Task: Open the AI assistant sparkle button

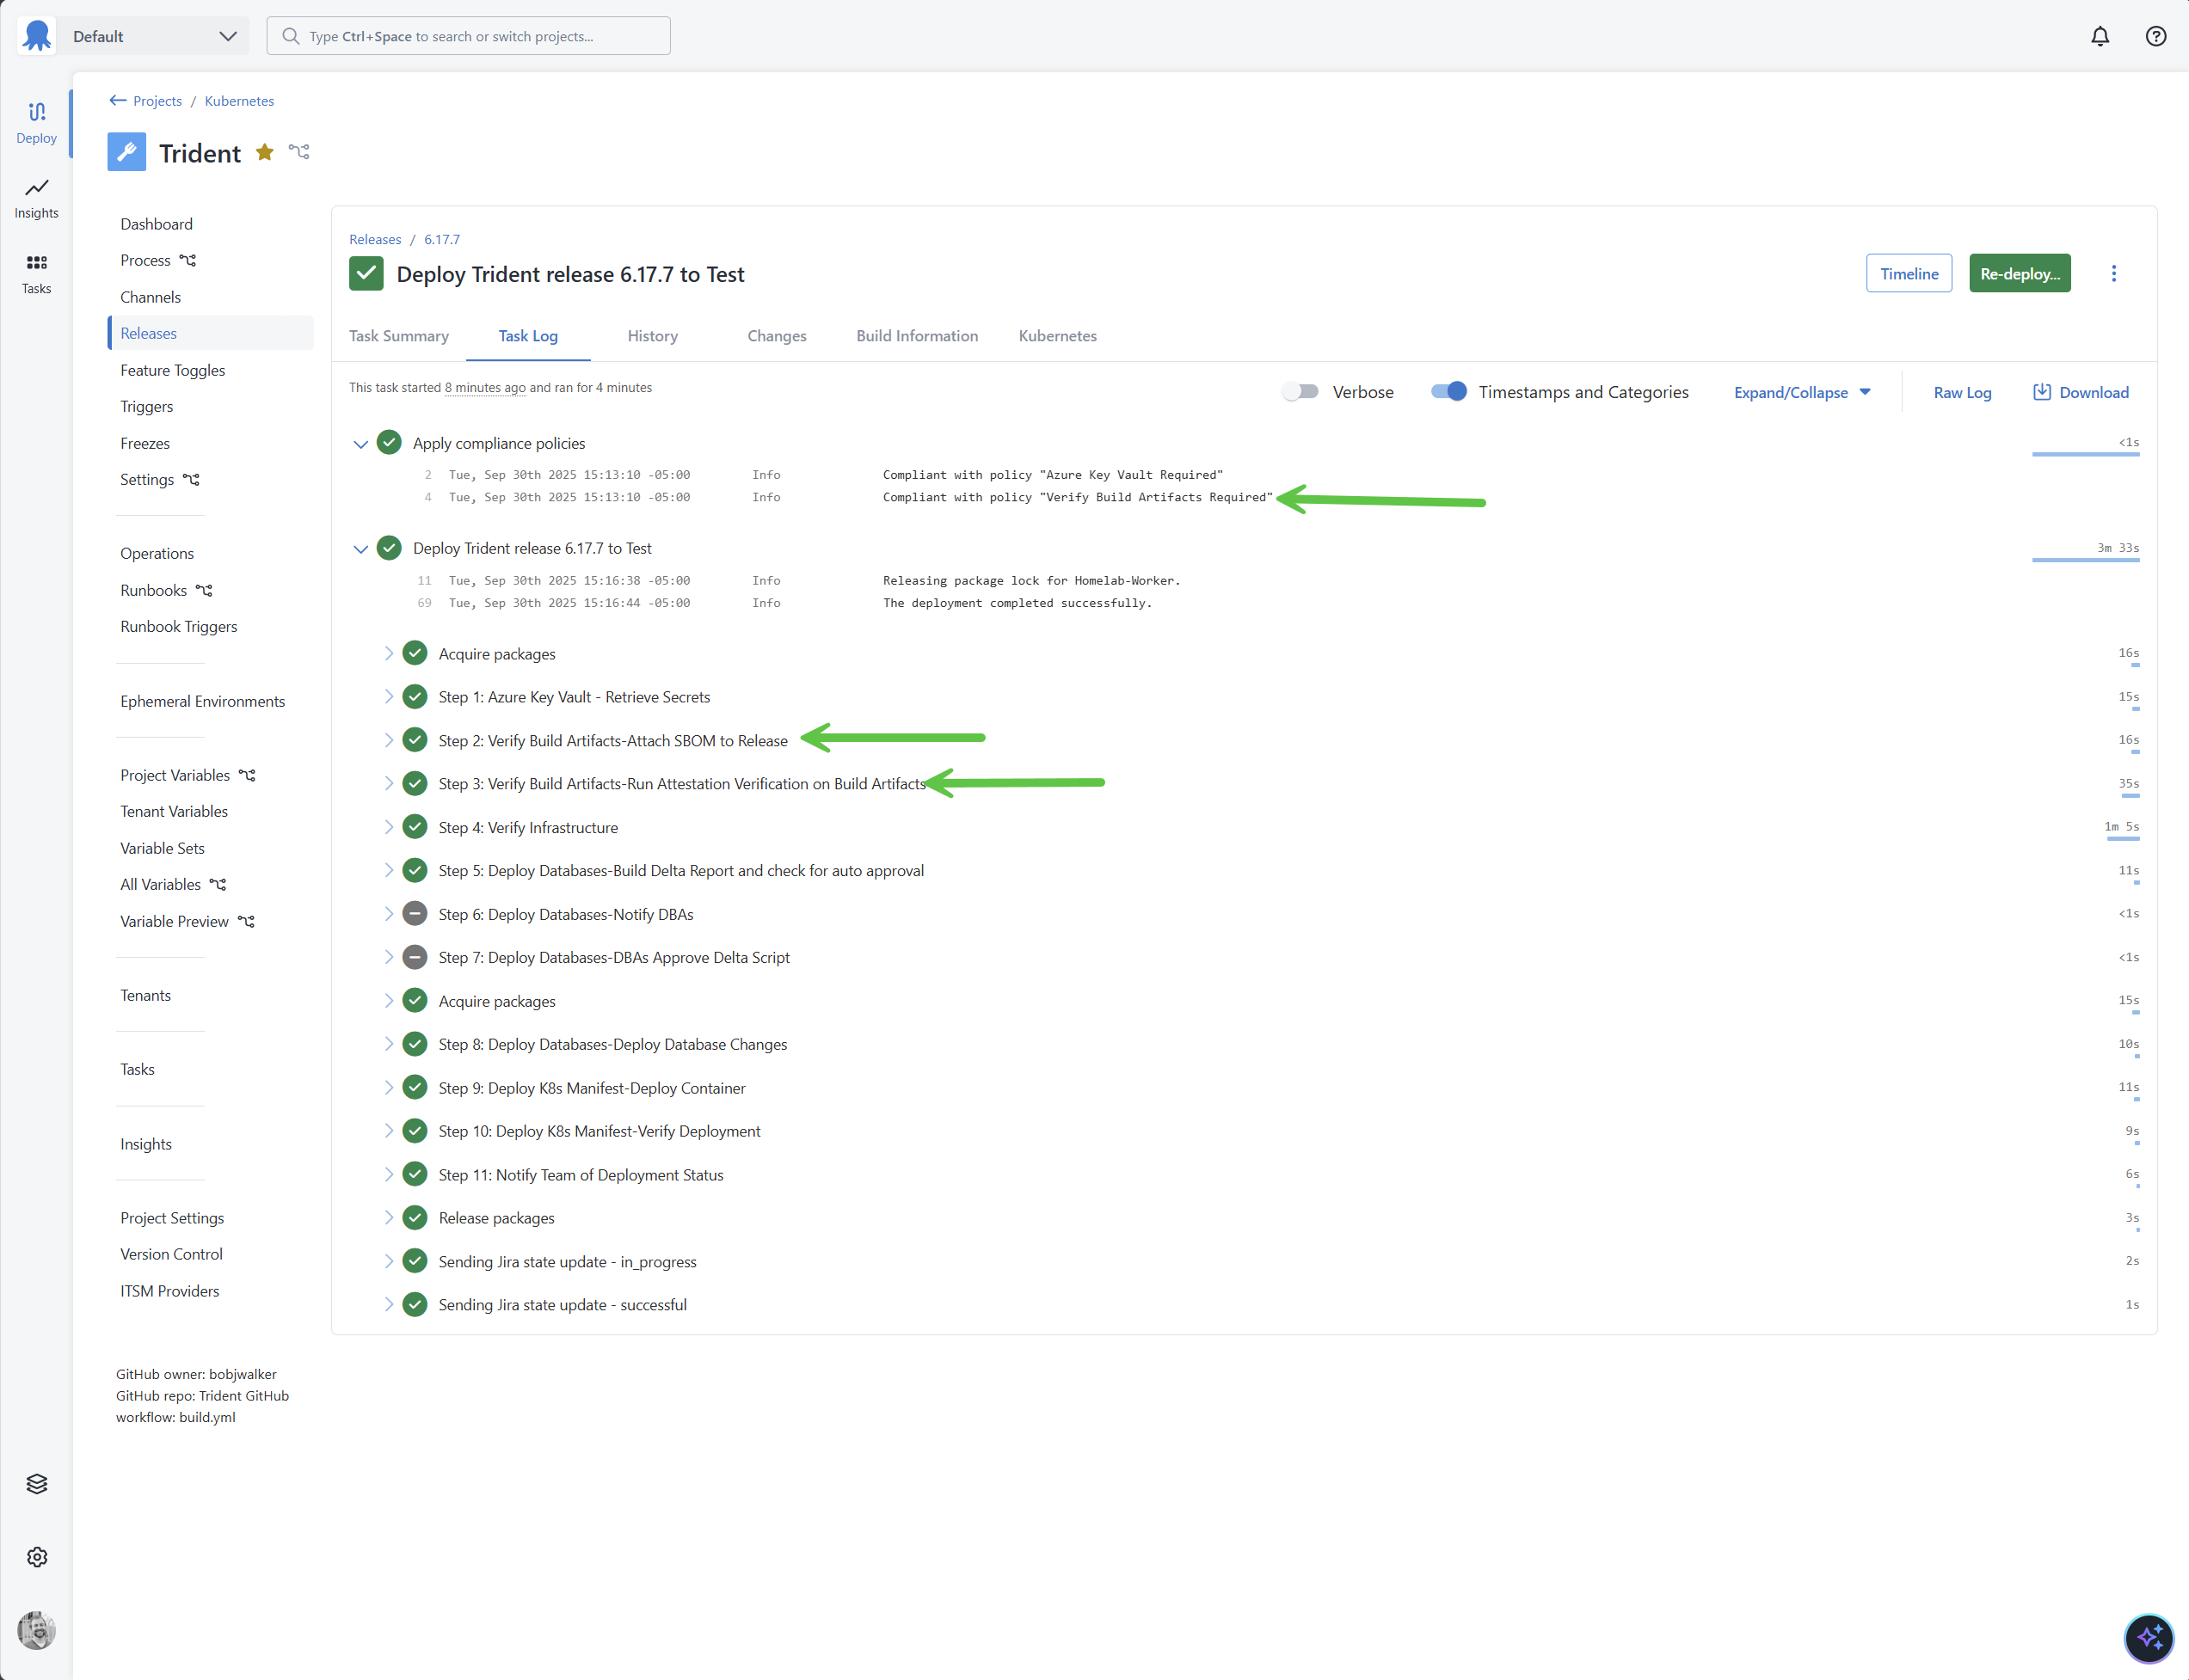Action: [2150, 1638]
